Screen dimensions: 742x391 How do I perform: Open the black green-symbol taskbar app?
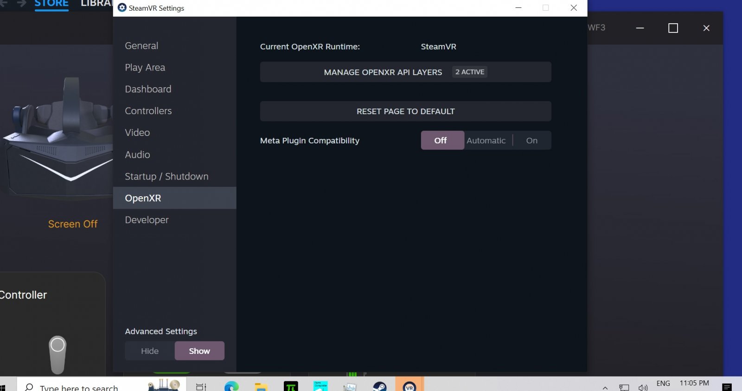click(x=291, y=386)
